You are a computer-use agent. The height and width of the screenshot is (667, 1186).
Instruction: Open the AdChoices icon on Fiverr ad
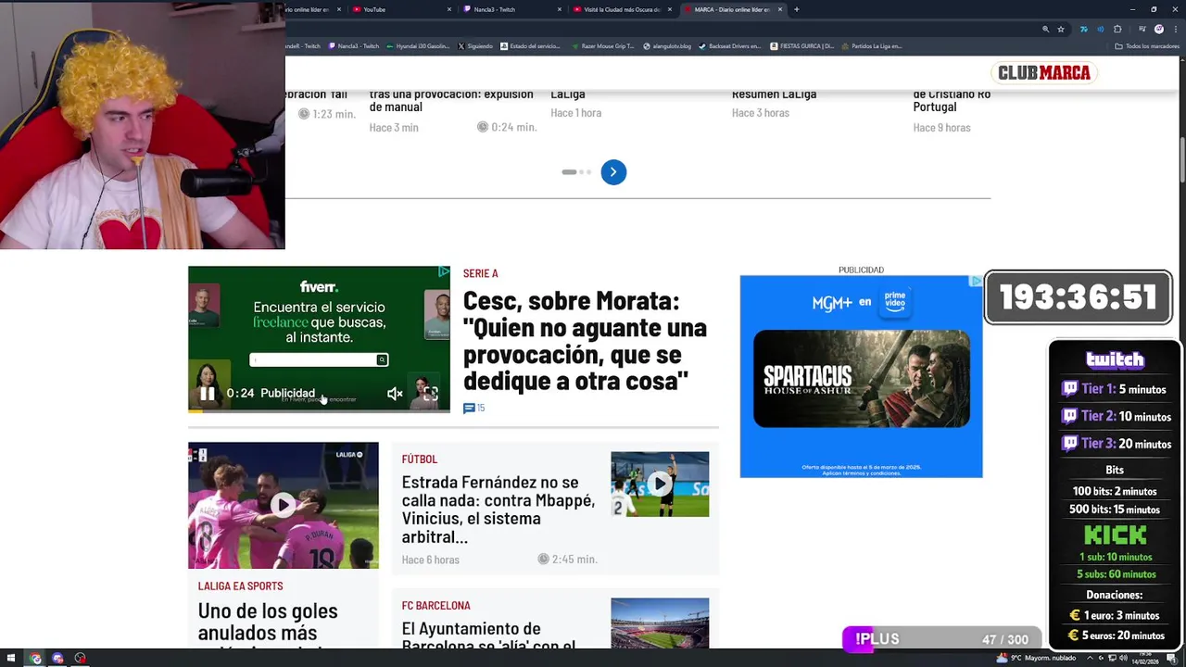point(444,271)
